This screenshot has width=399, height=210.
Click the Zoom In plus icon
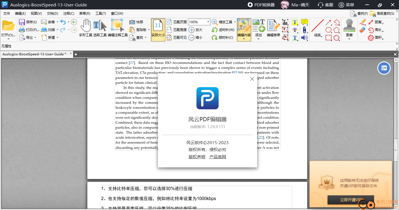click(x=191, y=30)
